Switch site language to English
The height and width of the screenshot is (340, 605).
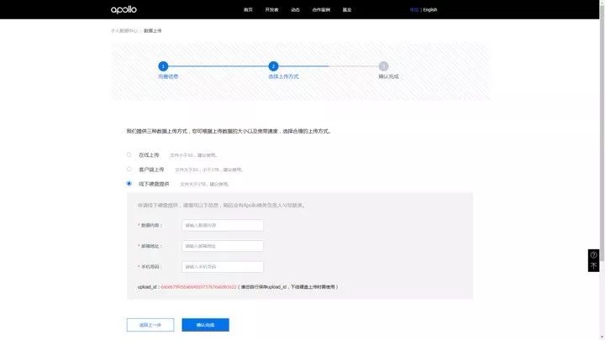point(430,9)
